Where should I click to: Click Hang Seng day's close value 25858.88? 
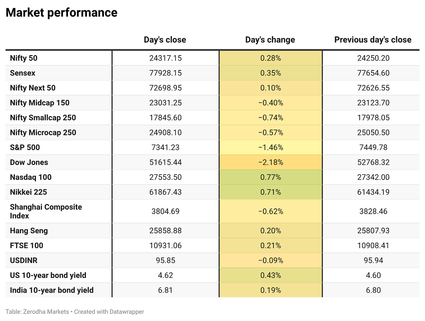pos(166,231)
